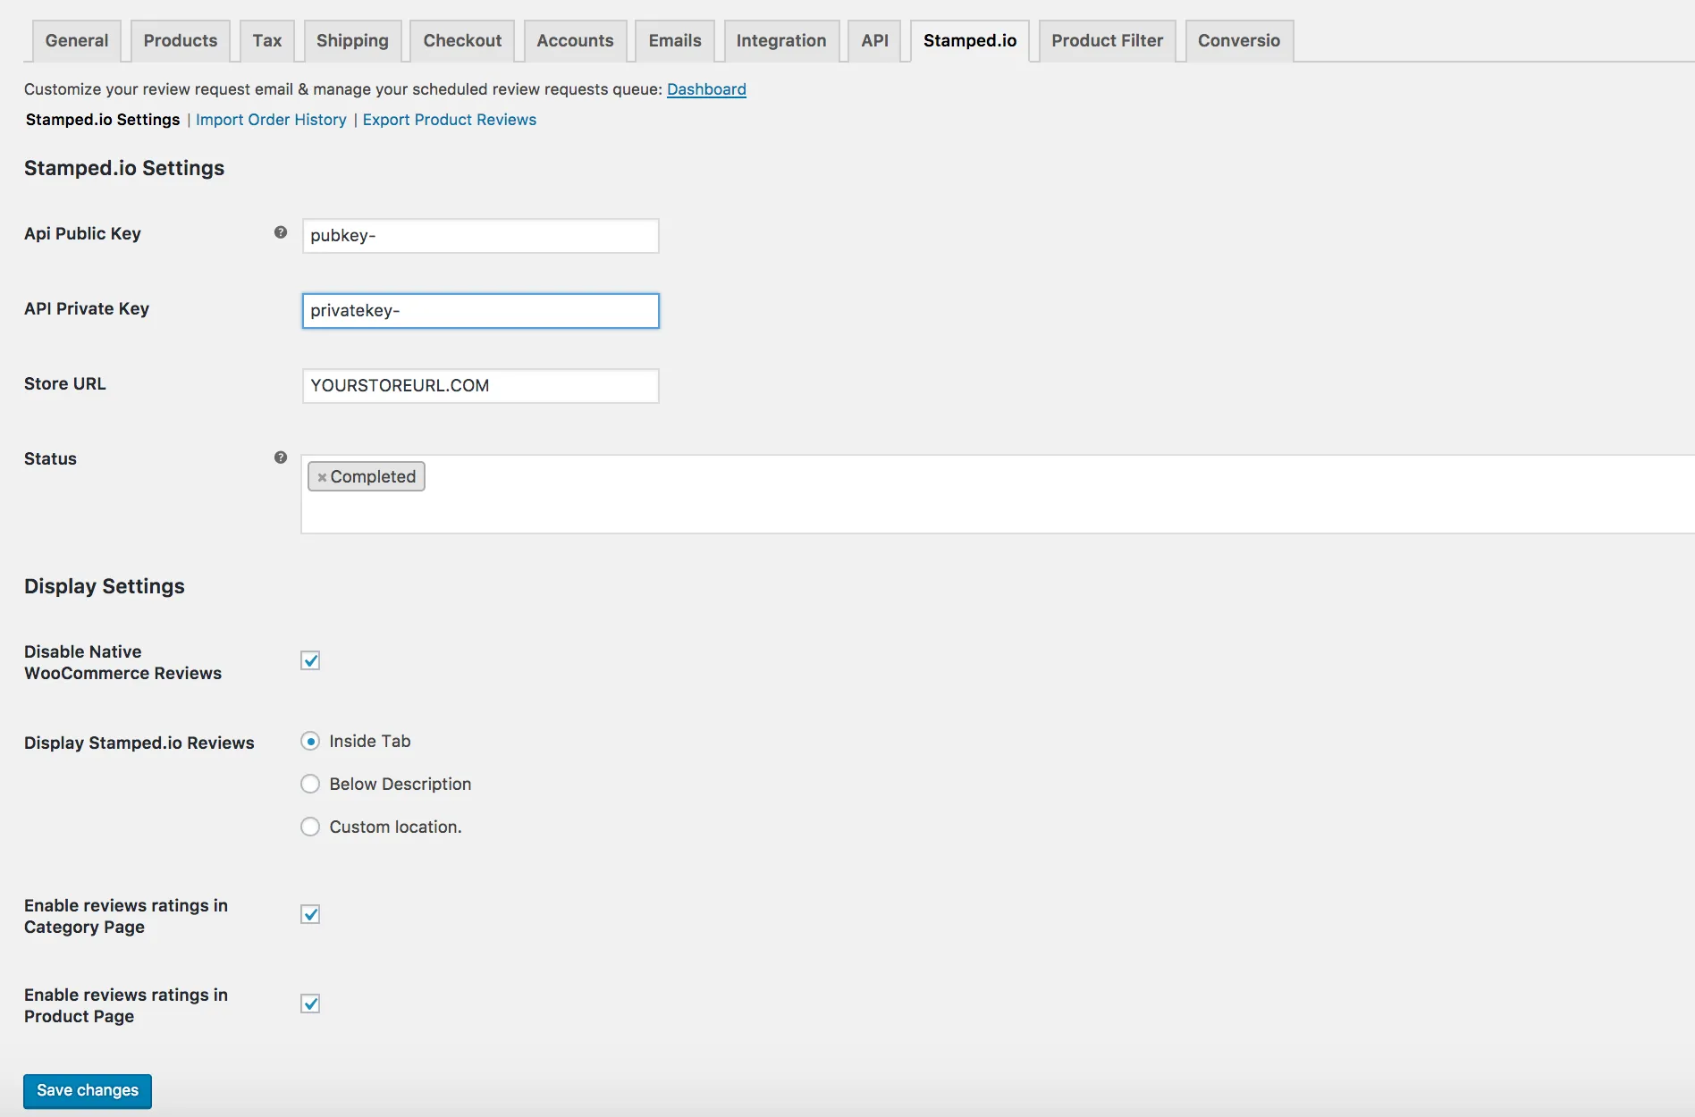
Task: Click the Save changes button
Action: [x=88, y=1091]
